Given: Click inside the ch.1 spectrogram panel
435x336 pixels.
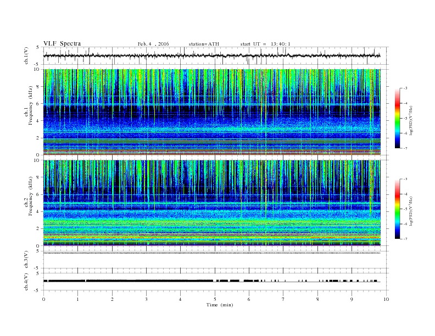Looking at the screenshot, I should pos(211,112).
